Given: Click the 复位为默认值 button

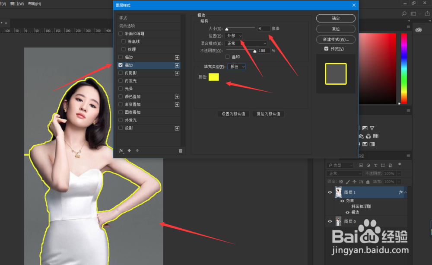Looking at the screenshot, I should click(x=268, y=114).
